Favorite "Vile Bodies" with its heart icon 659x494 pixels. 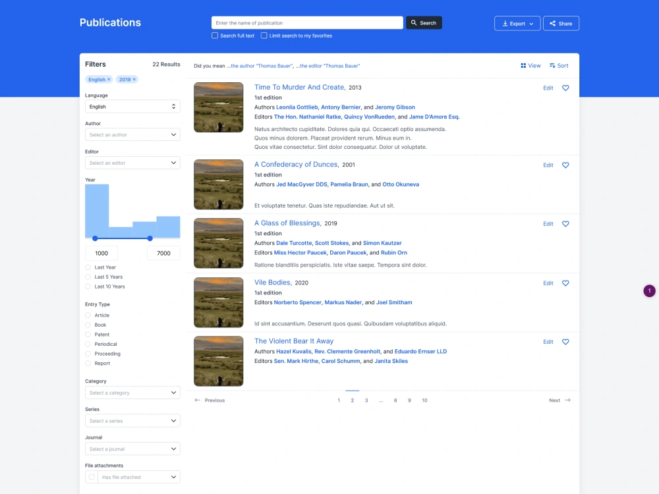[x=565, y=283]
